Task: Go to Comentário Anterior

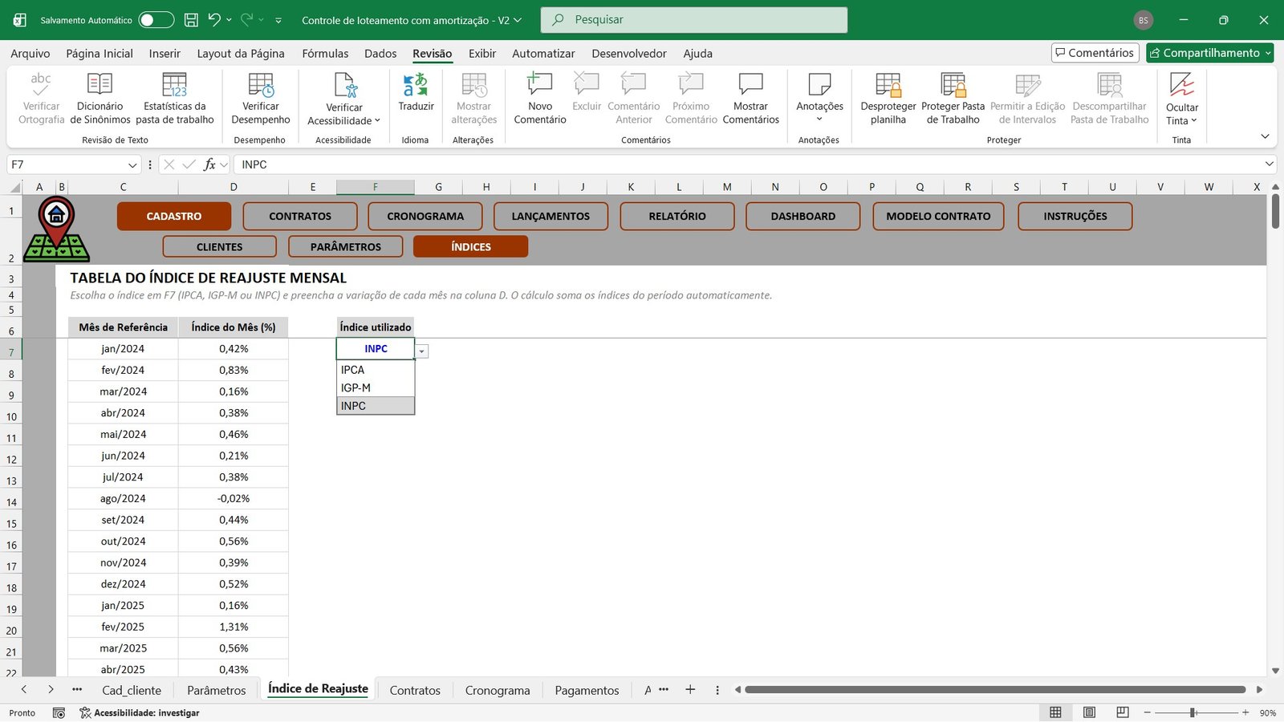Action: coord(633,98)
